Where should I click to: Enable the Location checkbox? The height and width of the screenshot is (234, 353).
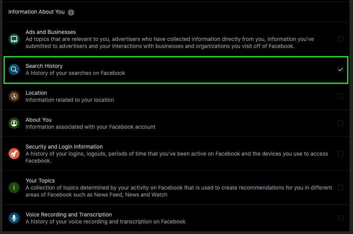coord(341,96)
